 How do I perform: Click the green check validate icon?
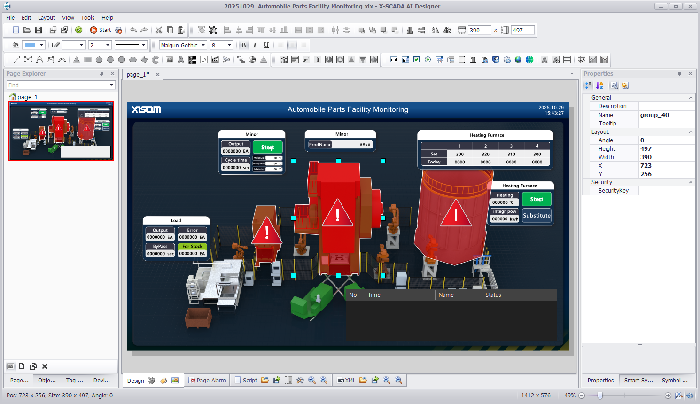[79, 30]
